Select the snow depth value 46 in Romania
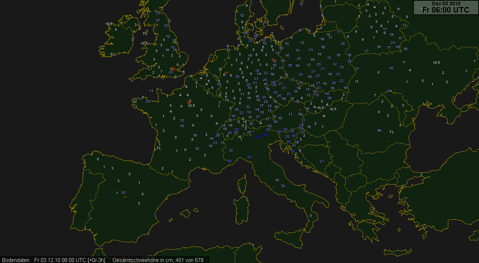The height and width of the screenshot is (263, 479). click(x=379, y=131)
